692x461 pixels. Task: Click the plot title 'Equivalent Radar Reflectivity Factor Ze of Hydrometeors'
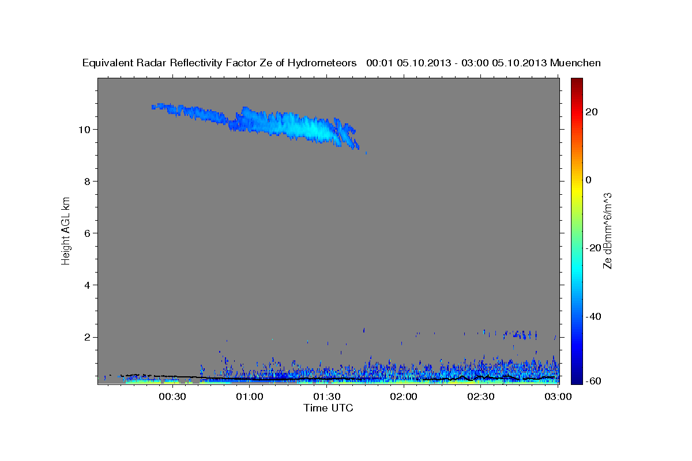pos(220,63)
